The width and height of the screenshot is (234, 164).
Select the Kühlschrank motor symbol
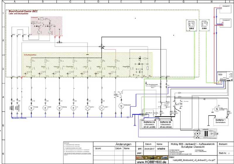pos(121,105)
